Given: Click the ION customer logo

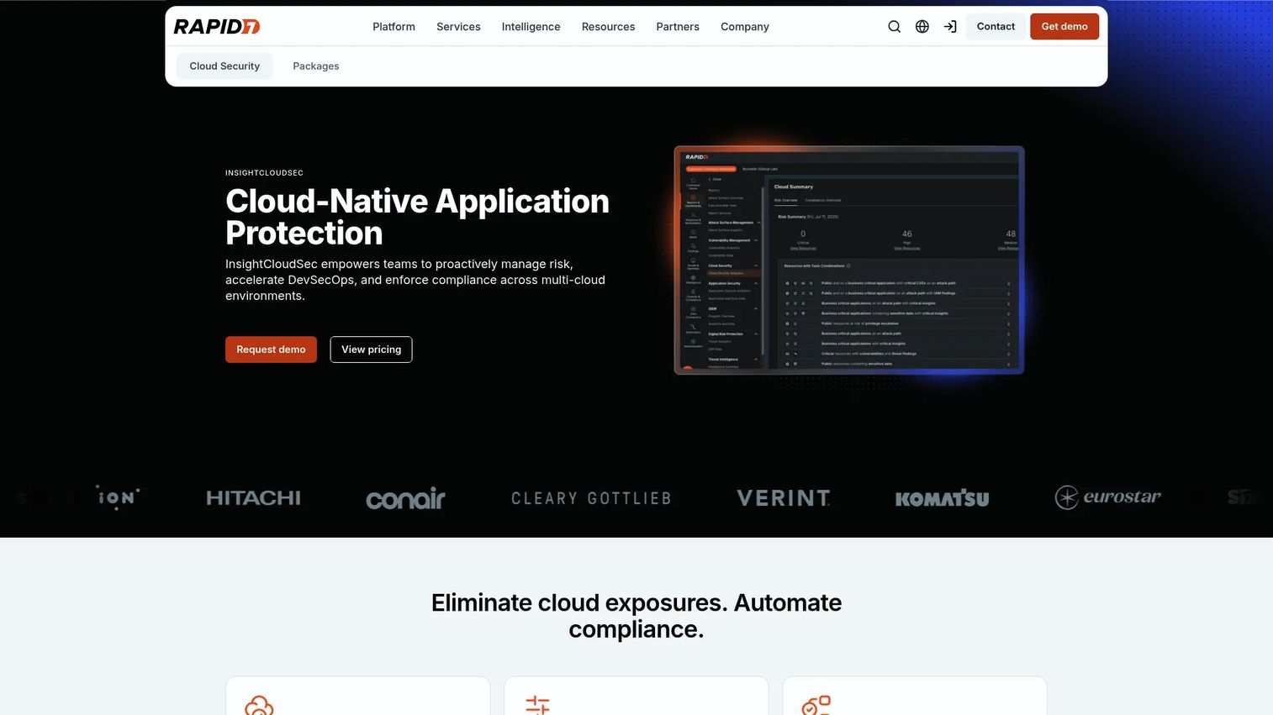Looking at the screenshot, I should point(118,497).
